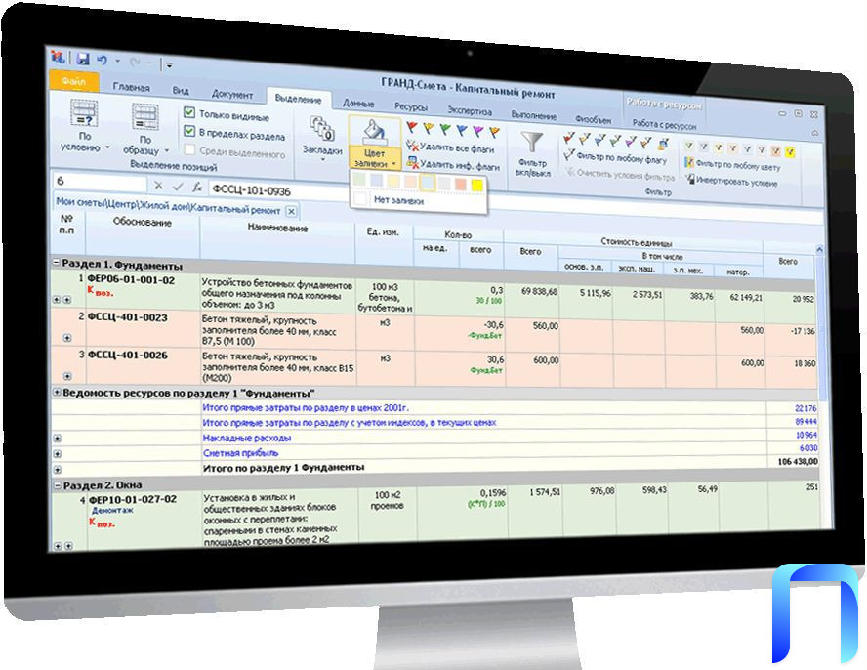Click the По образцу selection icon
The width and height of the screenshot is (867, 670).
coord(145,117)
